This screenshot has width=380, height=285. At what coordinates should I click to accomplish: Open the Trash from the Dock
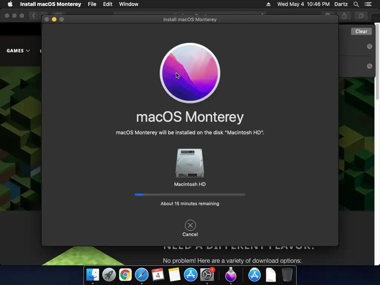[x=287, y=275]
